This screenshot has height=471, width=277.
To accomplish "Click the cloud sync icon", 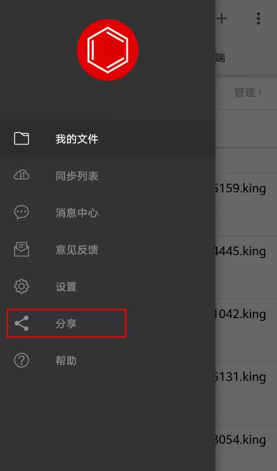I will pos(22,175).
